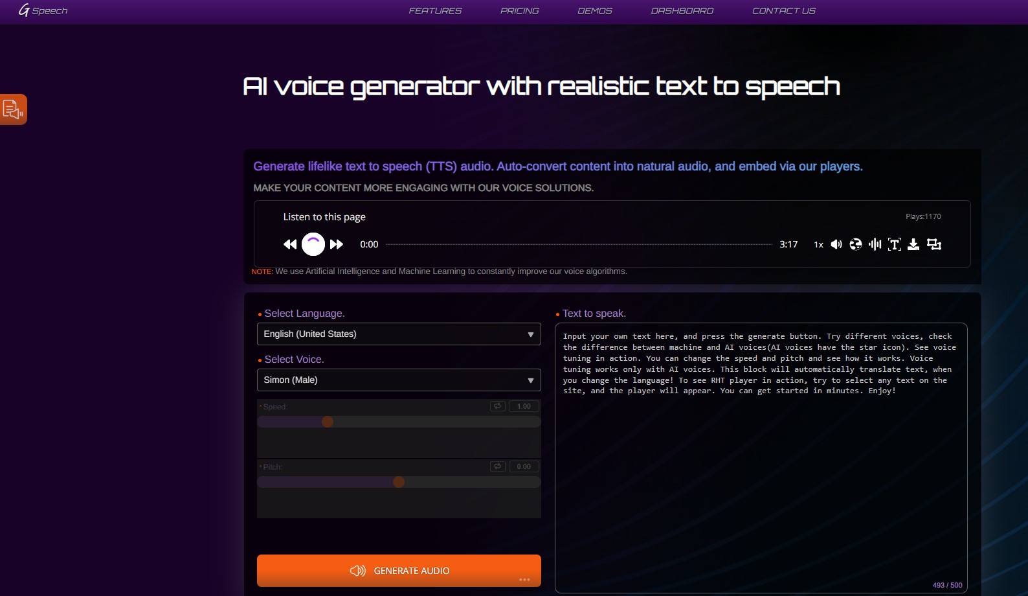Viewport: 1028px width, 596px height.
Task: Go to the Dashboard menu item
Action: click(682, 11)
